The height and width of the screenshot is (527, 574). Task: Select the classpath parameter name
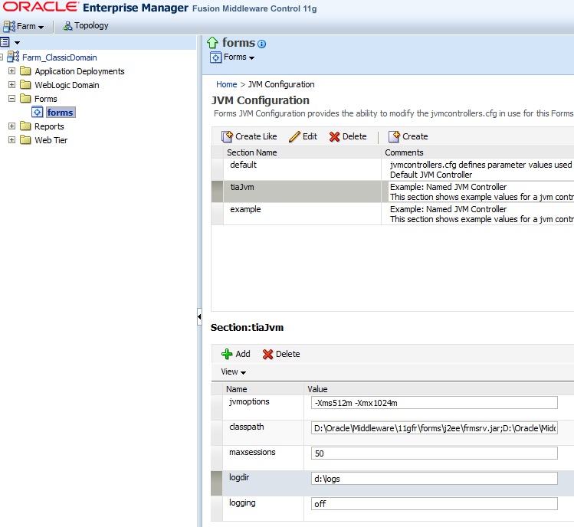click(246, 427)
